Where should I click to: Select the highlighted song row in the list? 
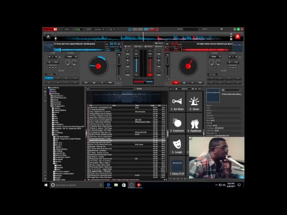pyautogui.click(x=126, y=140)
